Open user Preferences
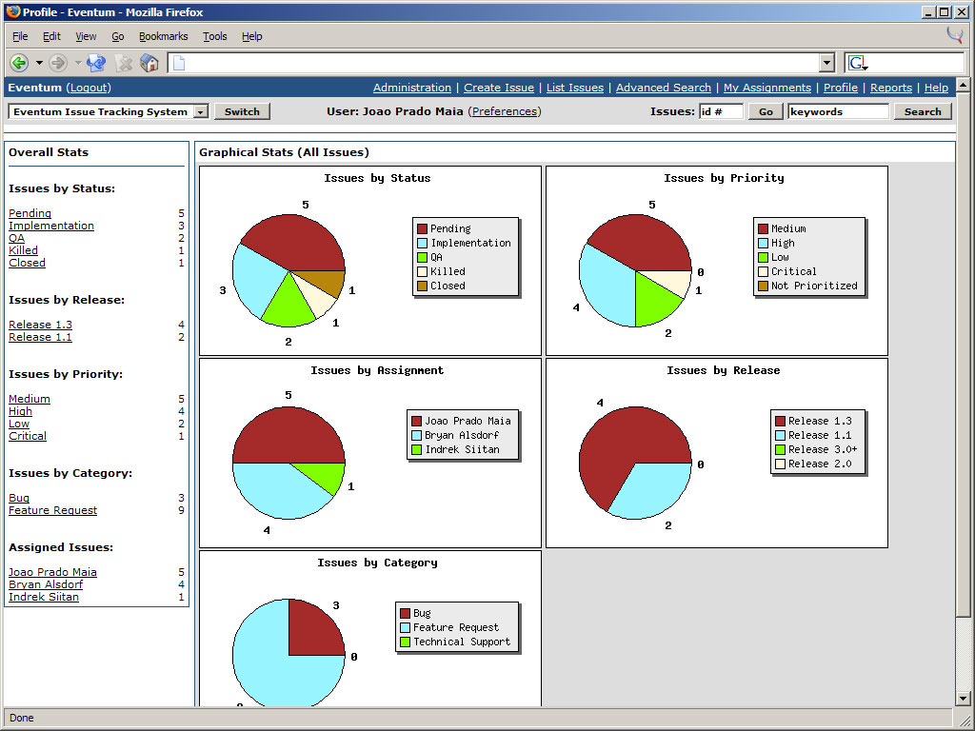Image resolution: width=975 pixels, height=731 pixels. pyautogui.click(x=505, y=110)
